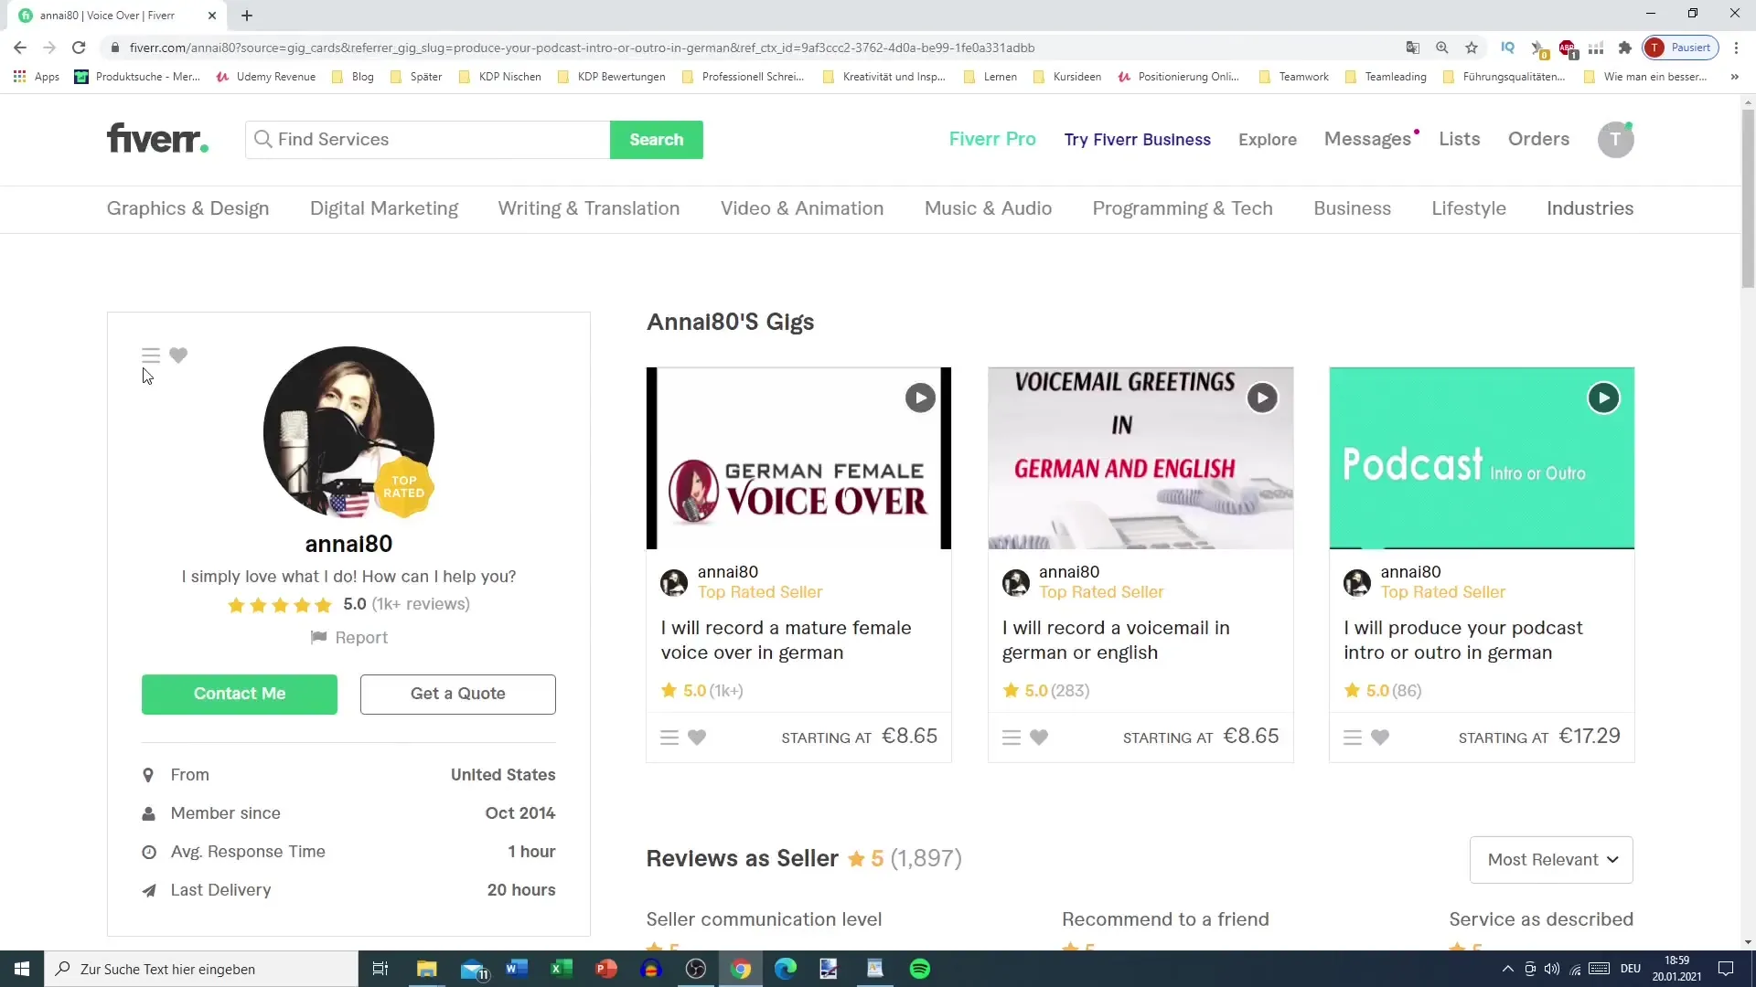Show hidden system tray icons
1756x987 pixels.
(1507, 969)
